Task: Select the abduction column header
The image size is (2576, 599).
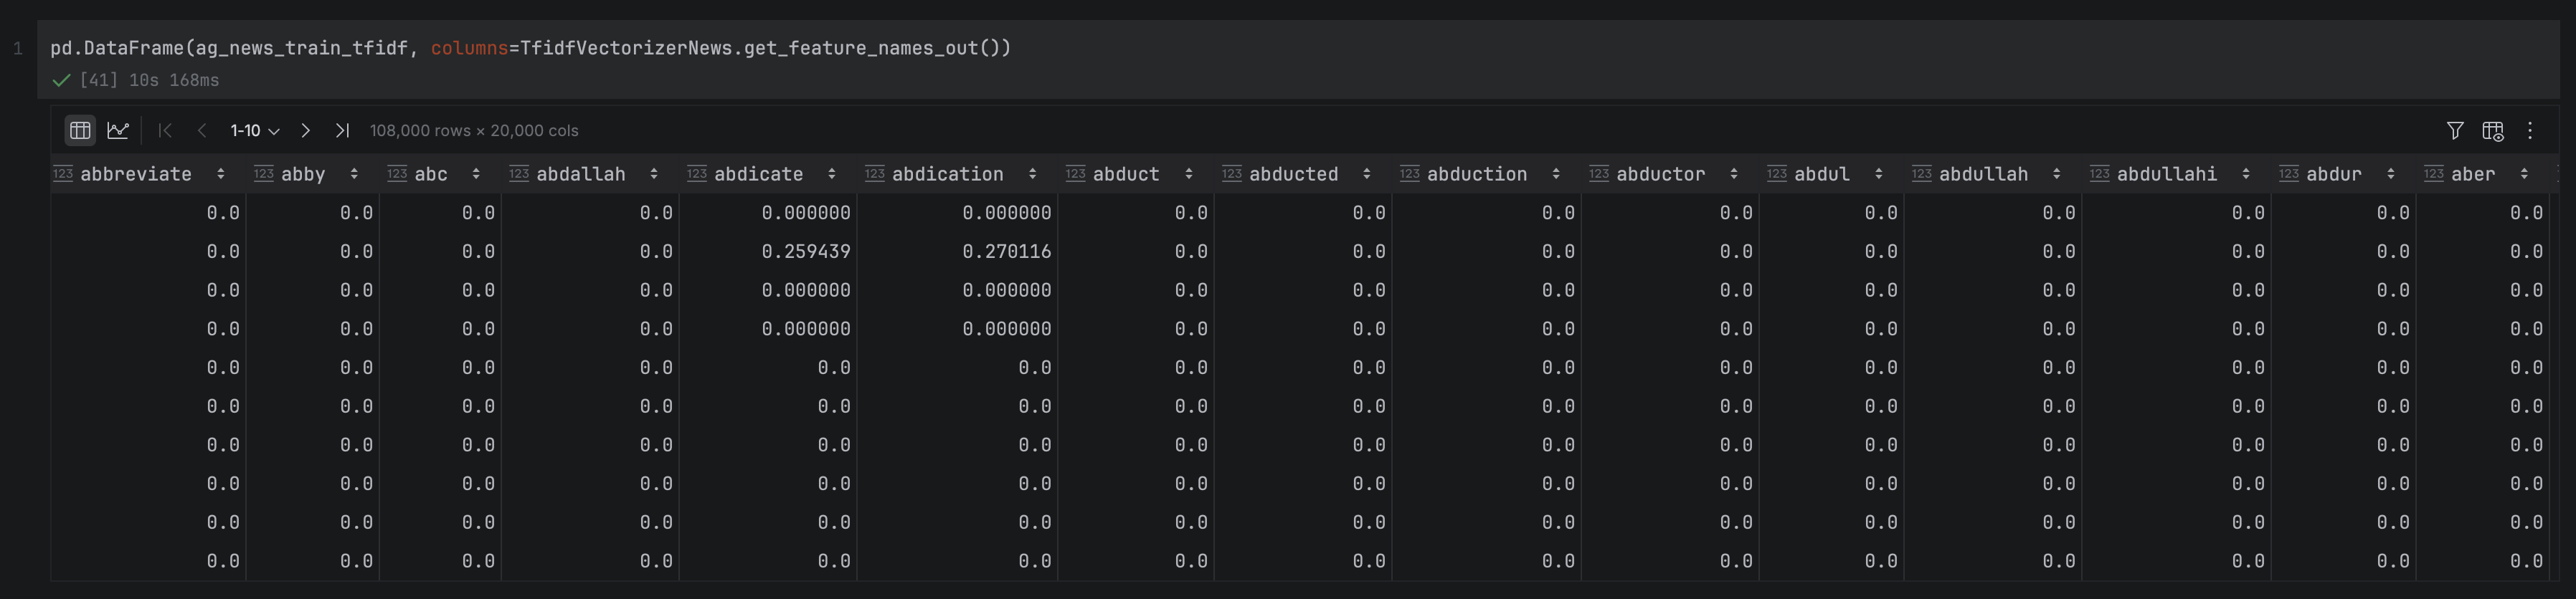Action: 1476,173
